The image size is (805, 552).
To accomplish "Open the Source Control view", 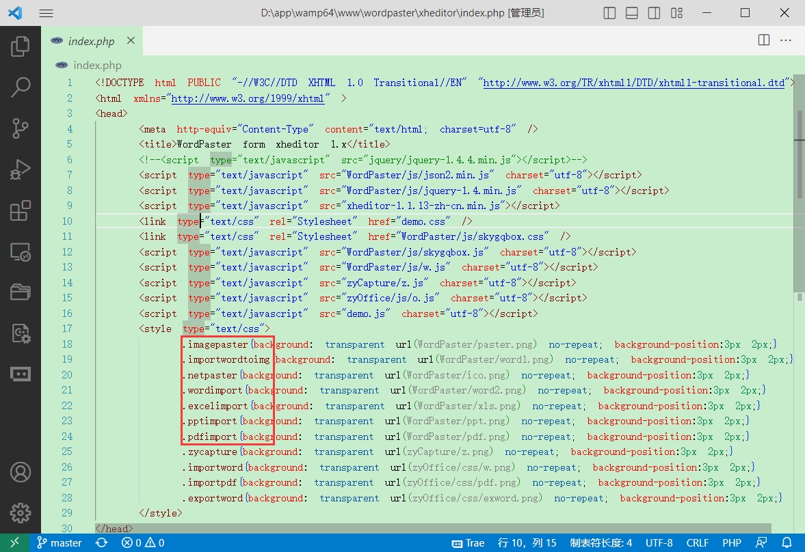I will tap(20, 128).
